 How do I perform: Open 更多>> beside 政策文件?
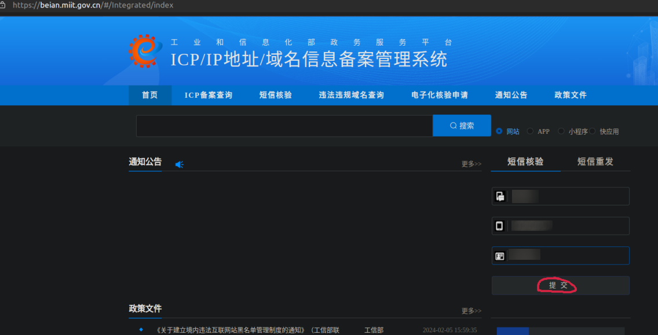click(x=471, y=311)
